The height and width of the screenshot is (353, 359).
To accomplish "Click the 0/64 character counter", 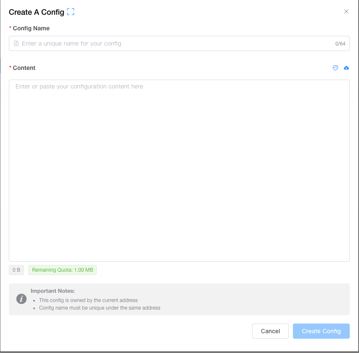I will click(340, 43).
